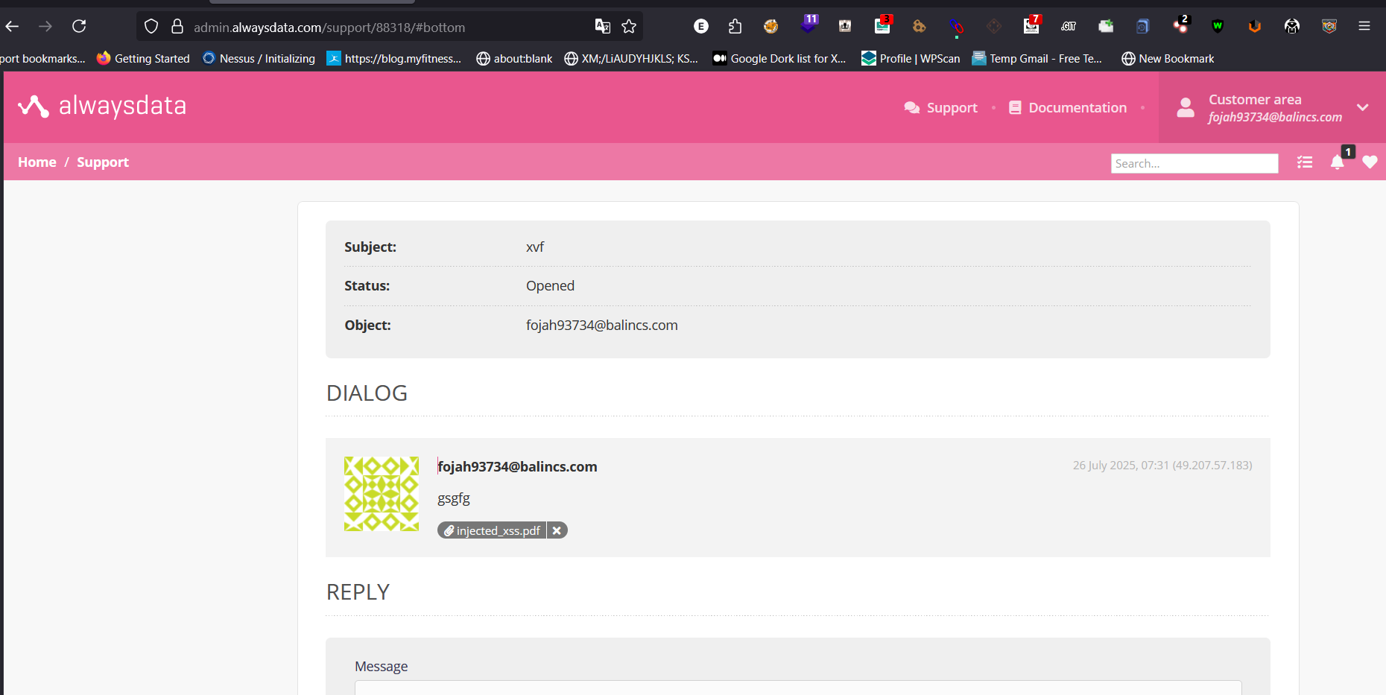
Task: Go to Home via breadcrumb
Action: click(x=37, y=162)
